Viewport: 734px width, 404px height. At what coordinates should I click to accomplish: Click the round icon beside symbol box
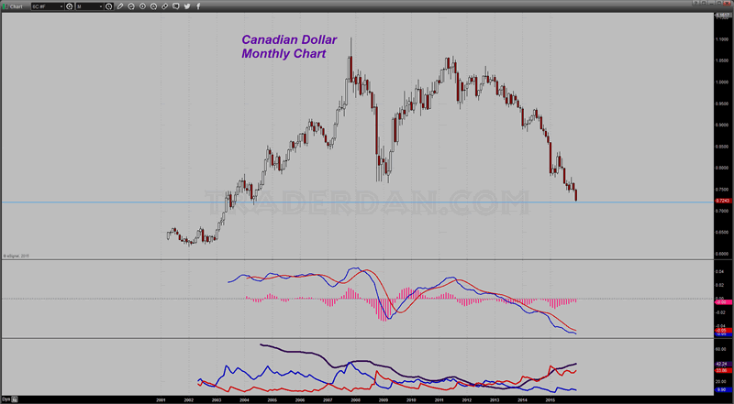(70, 5)
